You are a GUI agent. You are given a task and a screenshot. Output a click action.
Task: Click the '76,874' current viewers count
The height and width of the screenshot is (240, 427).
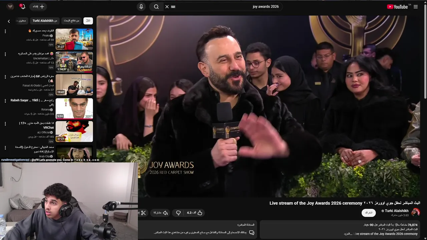point(412,225)
